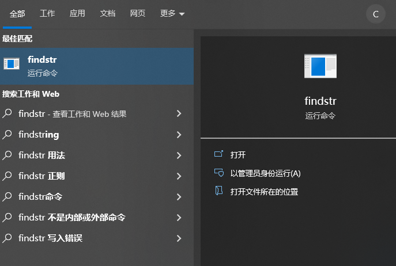Switch to the 文档 tab

point(108,13)
